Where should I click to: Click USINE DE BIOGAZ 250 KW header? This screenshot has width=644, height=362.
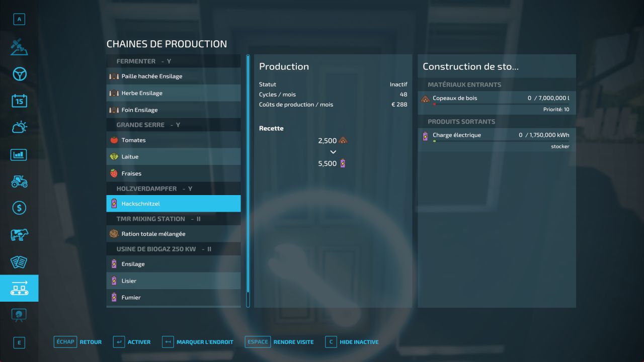click(x=174, y=249)
